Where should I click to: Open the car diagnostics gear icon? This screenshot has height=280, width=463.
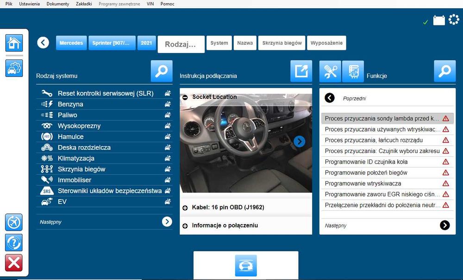point(14,68)
